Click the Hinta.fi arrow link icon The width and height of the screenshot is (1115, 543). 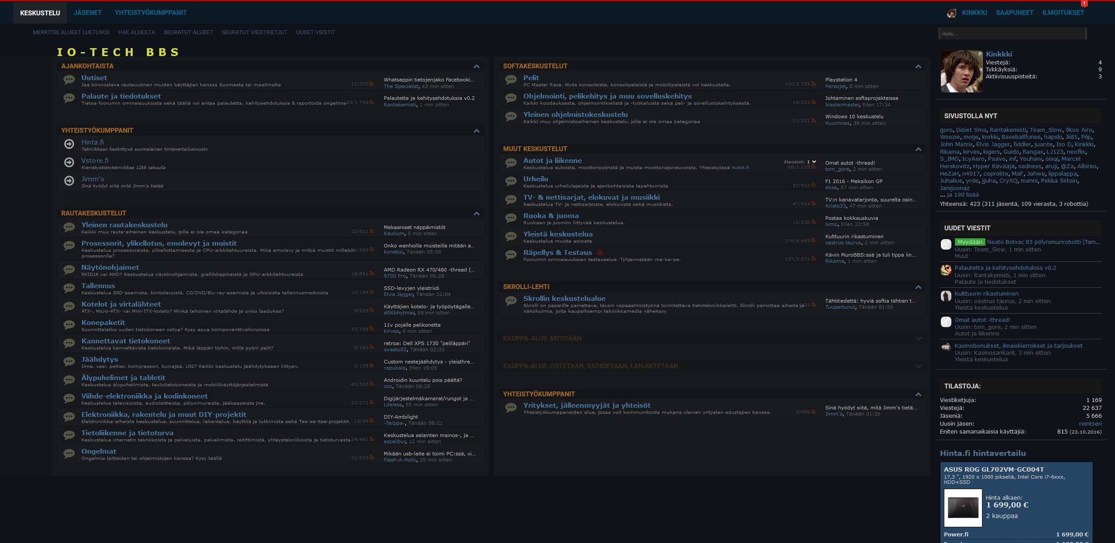[x=69, y=144]
